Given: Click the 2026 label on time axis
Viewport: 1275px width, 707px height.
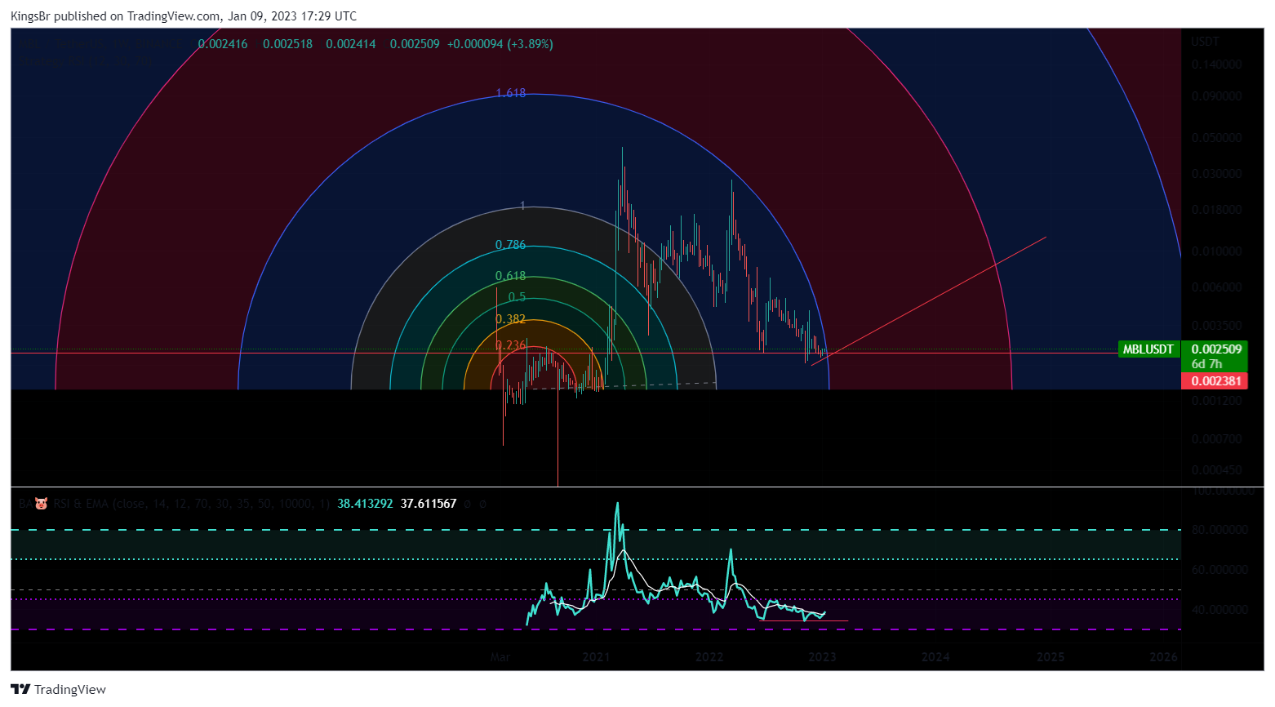Looking at the screenshot, I should click(x=1163, y=657).
